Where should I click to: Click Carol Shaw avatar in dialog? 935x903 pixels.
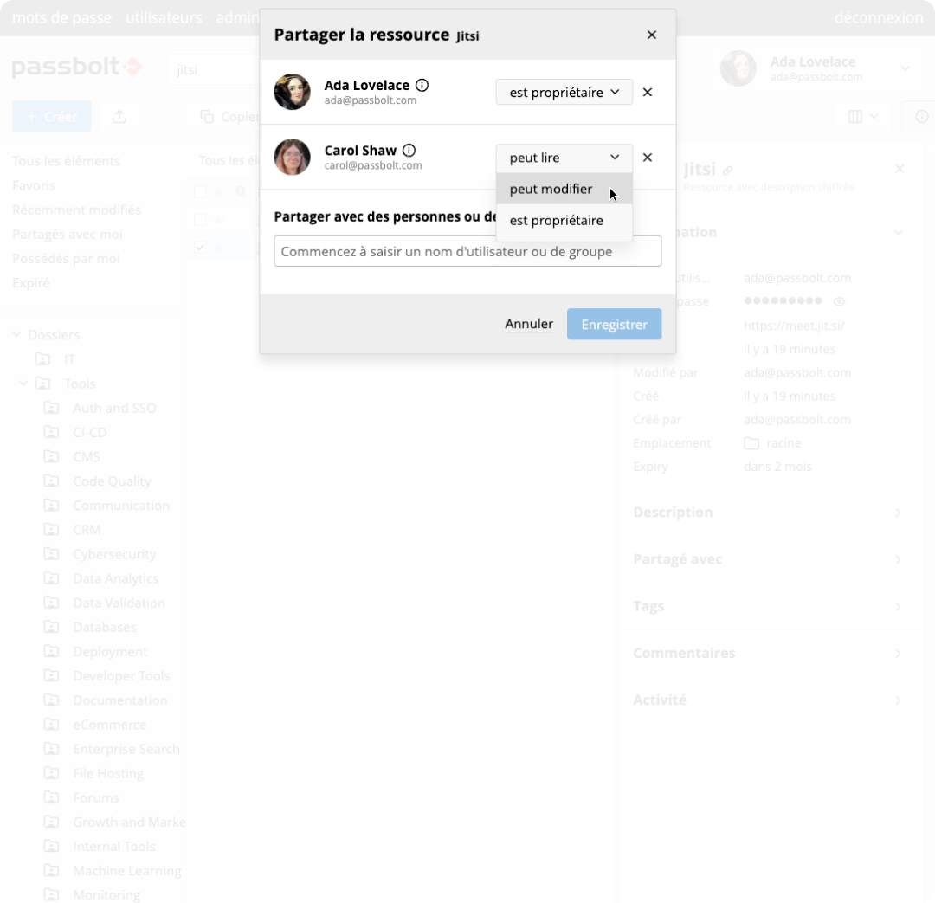tap(293, 157)
